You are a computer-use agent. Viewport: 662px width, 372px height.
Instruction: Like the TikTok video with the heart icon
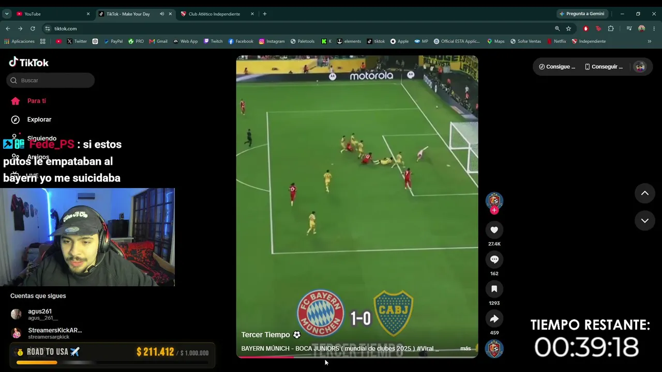494,230
